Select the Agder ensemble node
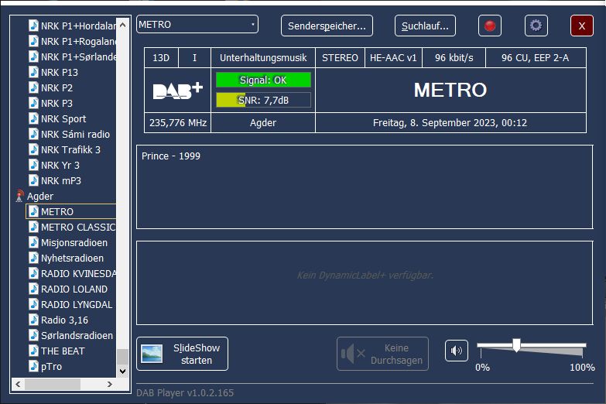 point(40,197)
